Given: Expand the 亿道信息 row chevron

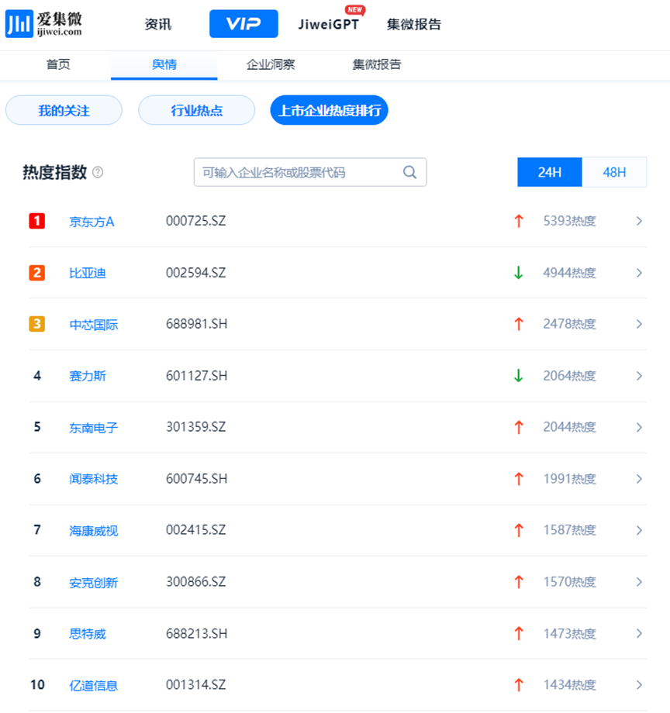Looking at the screenshot, I should tap(639, 685).
